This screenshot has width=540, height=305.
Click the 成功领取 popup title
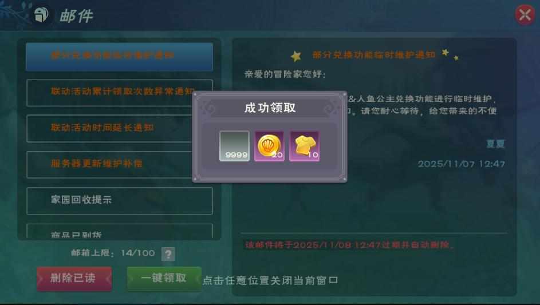tap(270, 108)
